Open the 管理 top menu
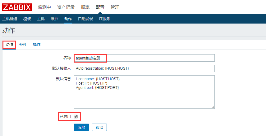Screen dimensions: 266x136 [x=115, y=7]
